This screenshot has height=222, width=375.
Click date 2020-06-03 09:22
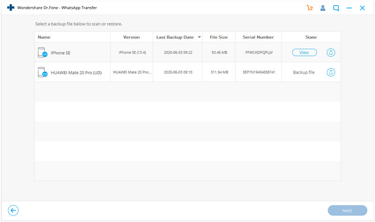click(x=178, y=52)
